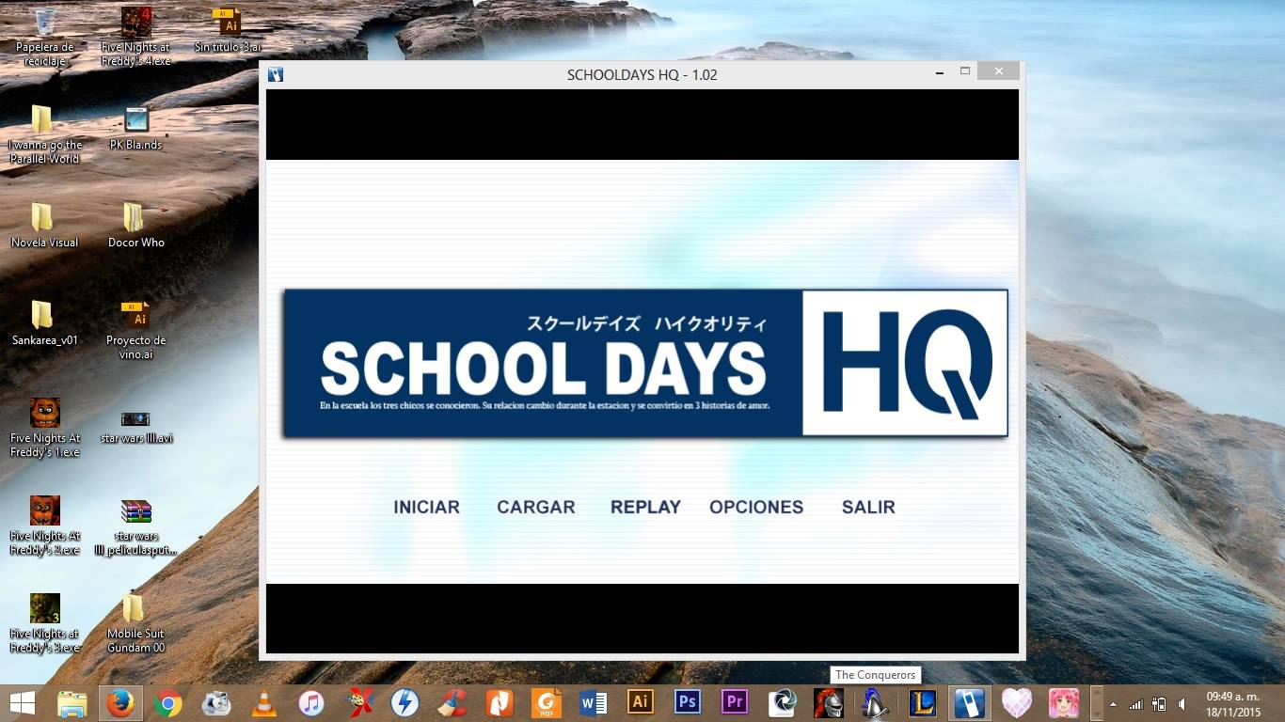Select the Docor Who folder

click(136, 226)
